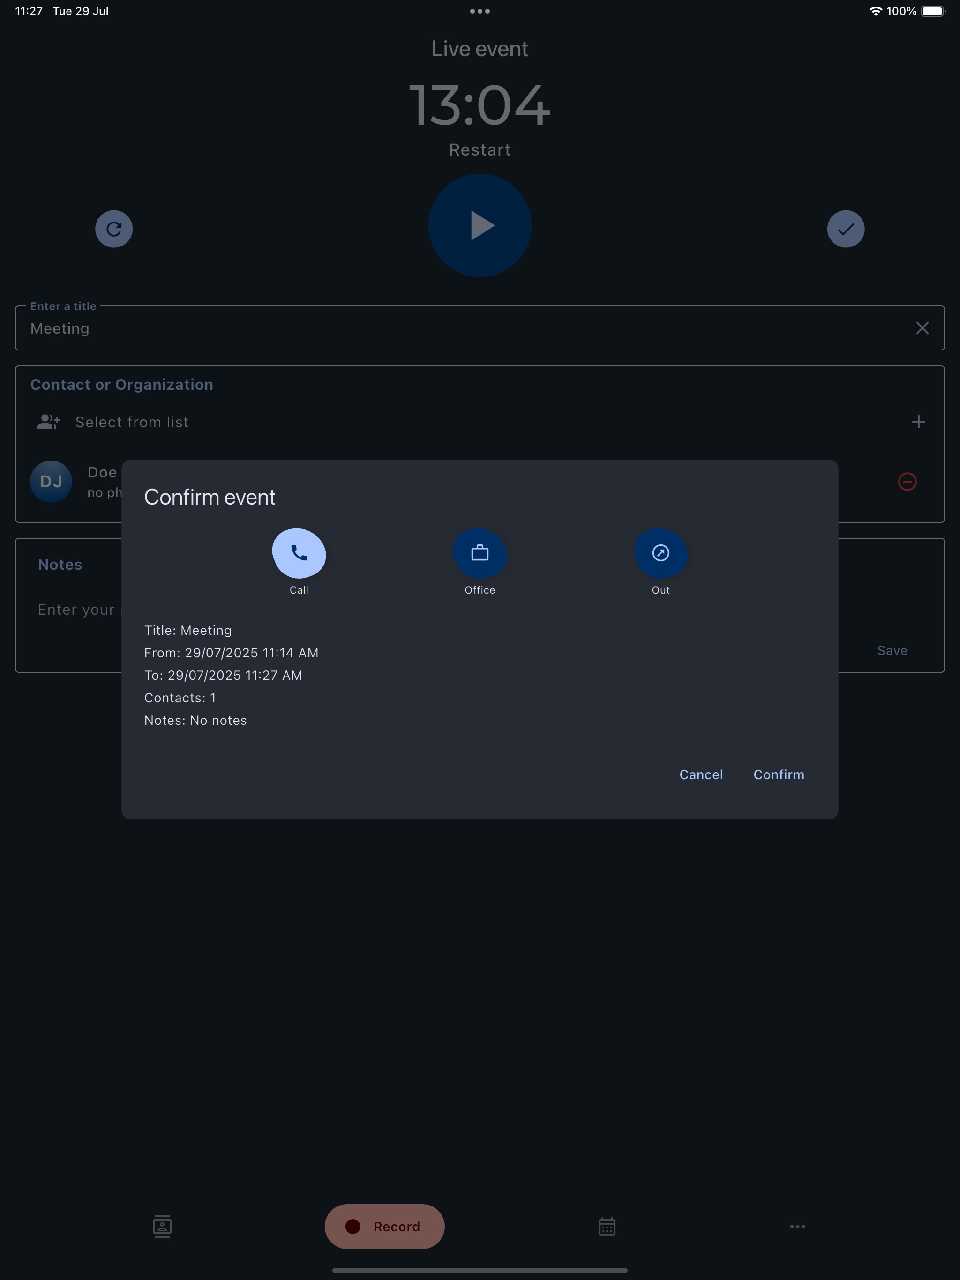Clear the title field with X icon
Viewport: 960px width, 1280px height.
922,328
